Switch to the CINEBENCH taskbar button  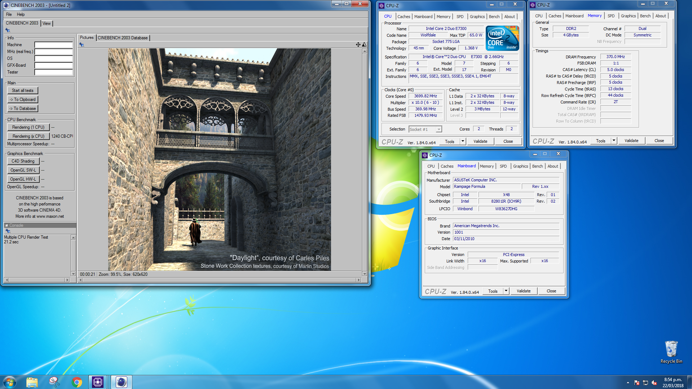click(121, 382)
